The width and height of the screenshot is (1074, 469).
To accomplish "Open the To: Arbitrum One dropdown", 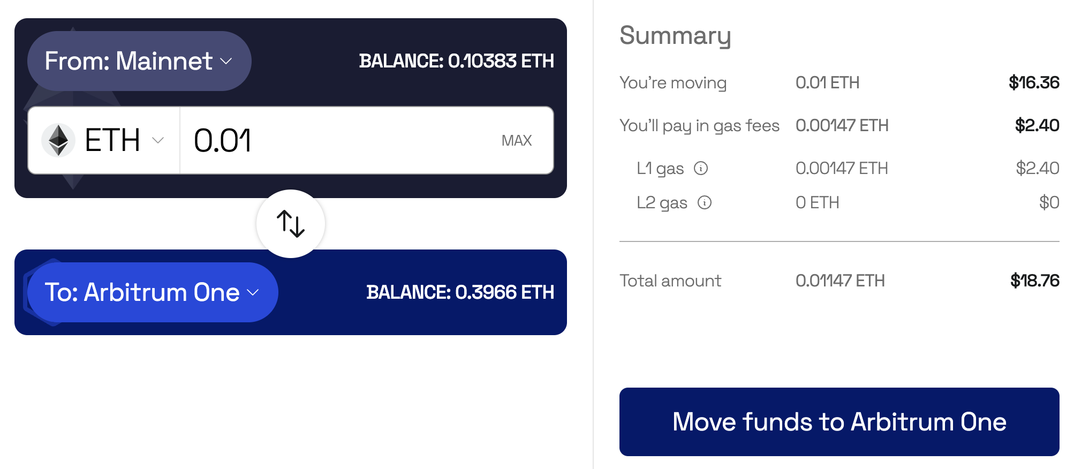I will 153,292.
